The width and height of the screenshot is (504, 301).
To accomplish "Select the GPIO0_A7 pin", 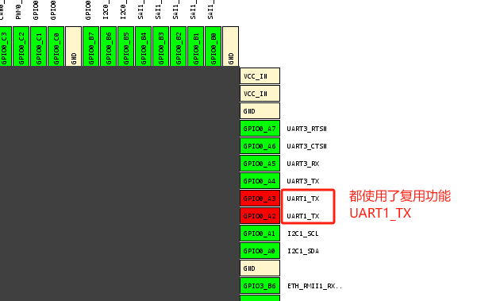I will [x=260, y=129].
